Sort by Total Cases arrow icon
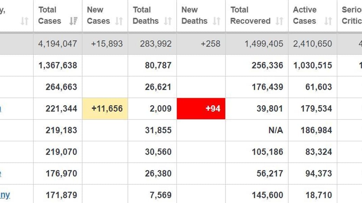Image resolution: width=362 pixels, height=203 pixels. (x=73, y=21)
